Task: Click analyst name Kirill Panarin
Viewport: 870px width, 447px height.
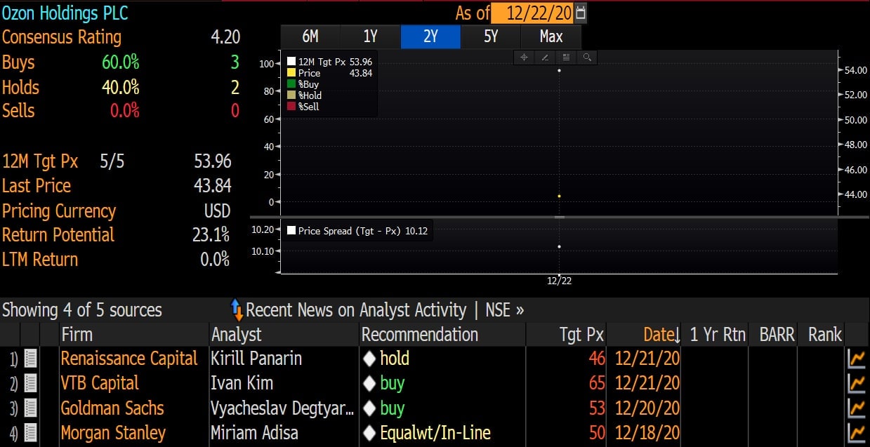Action: point(256,359)
